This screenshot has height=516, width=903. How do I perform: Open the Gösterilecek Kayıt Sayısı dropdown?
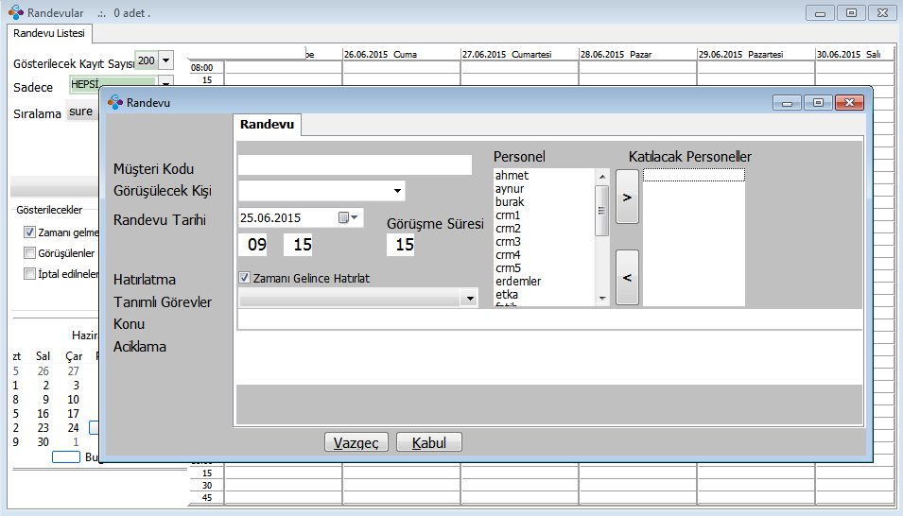point(166,60)
